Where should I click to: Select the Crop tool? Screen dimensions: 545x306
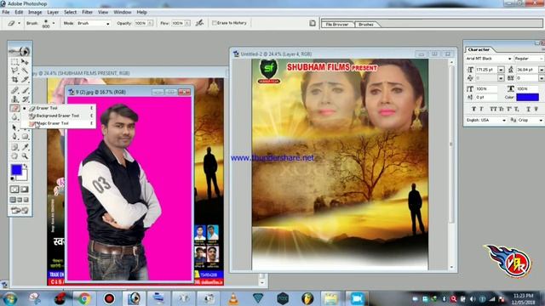point(14,79)
